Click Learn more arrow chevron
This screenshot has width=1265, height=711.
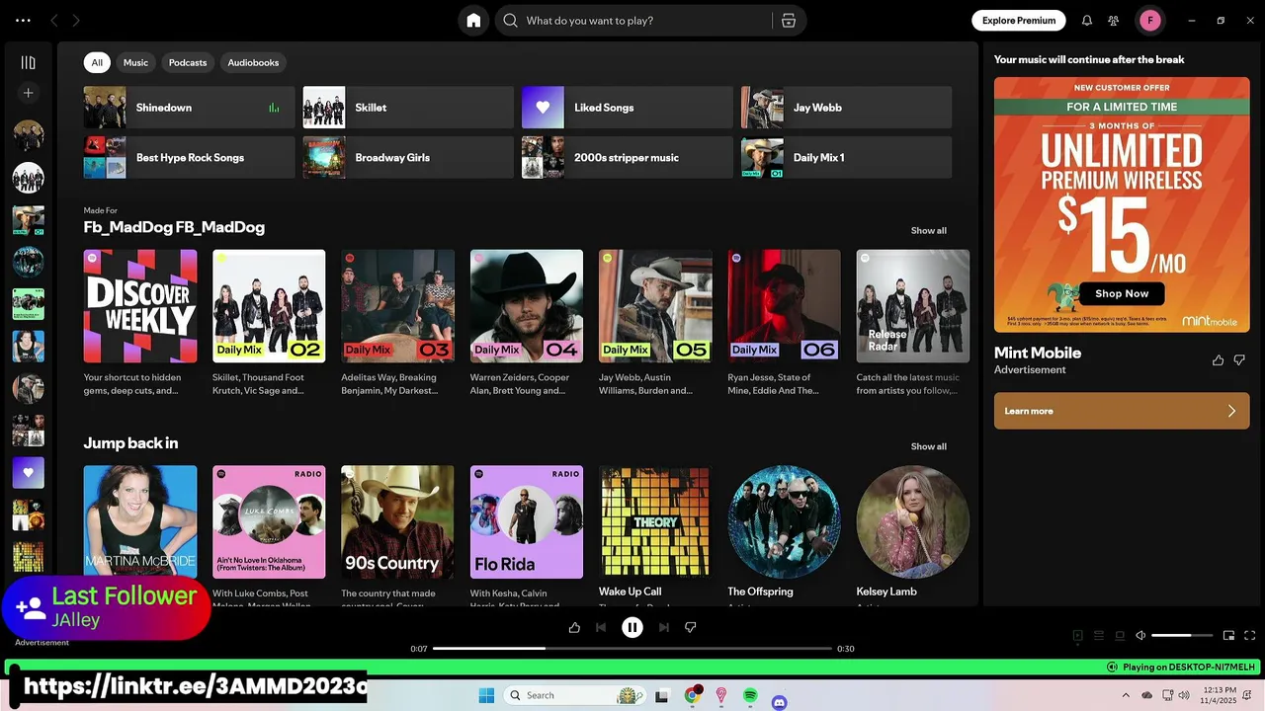point(1231,411)
